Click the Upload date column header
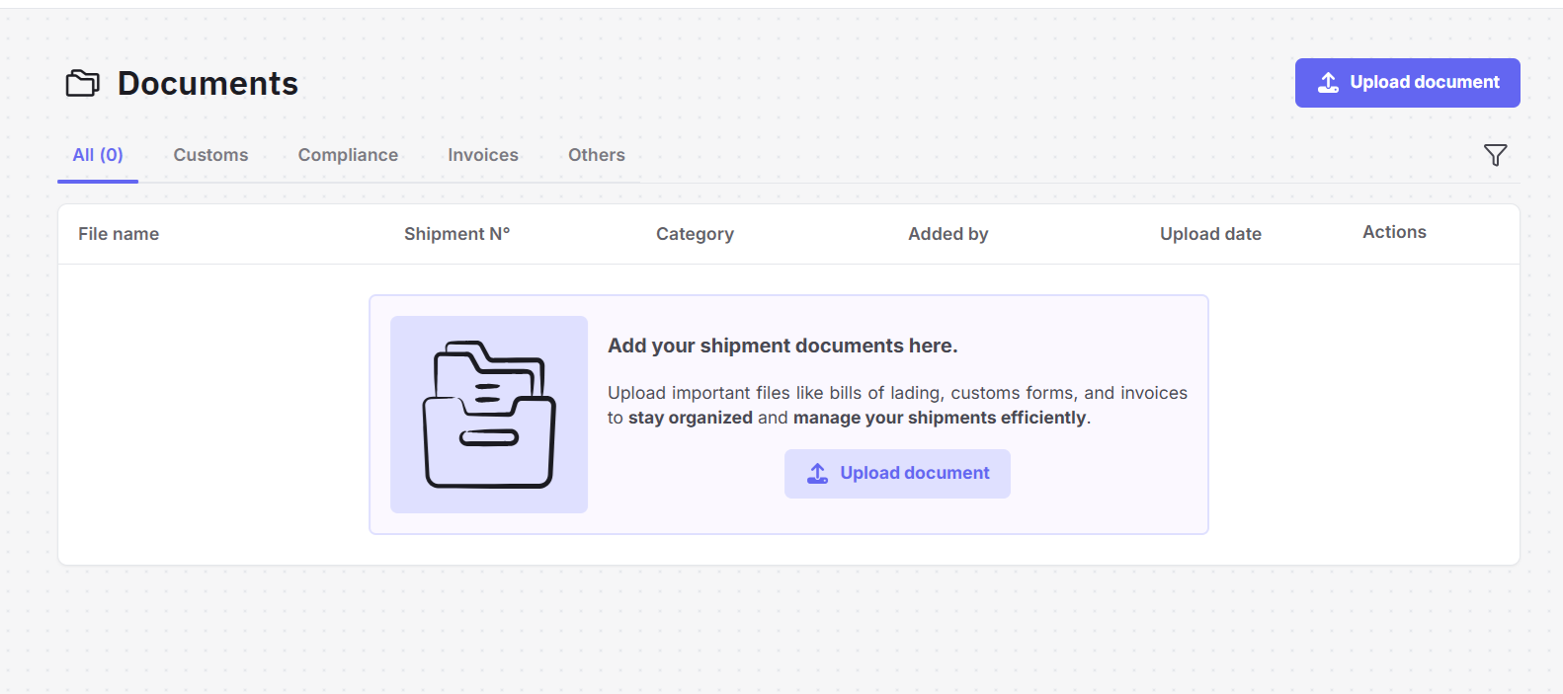 click(x=1210, y=234)
